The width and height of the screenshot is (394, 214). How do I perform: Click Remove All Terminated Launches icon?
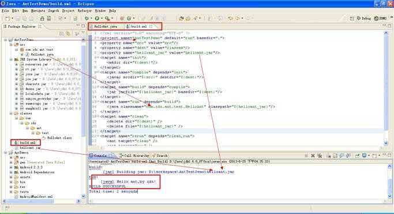tap(320, 156)
